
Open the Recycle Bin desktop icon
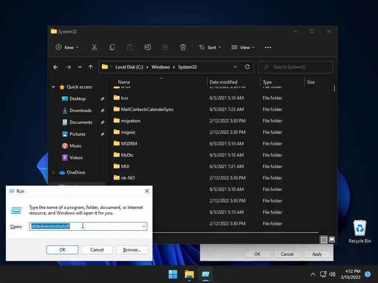coord(360,231)
